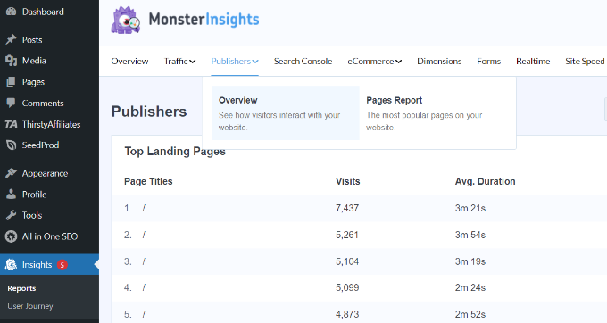Click the Pages document icon
This screenshot has height=323, width=607.
pos(11,81)
